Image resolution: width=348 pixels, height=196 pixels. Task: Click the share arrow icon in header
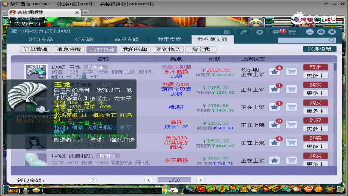click(x=244, y=32)
